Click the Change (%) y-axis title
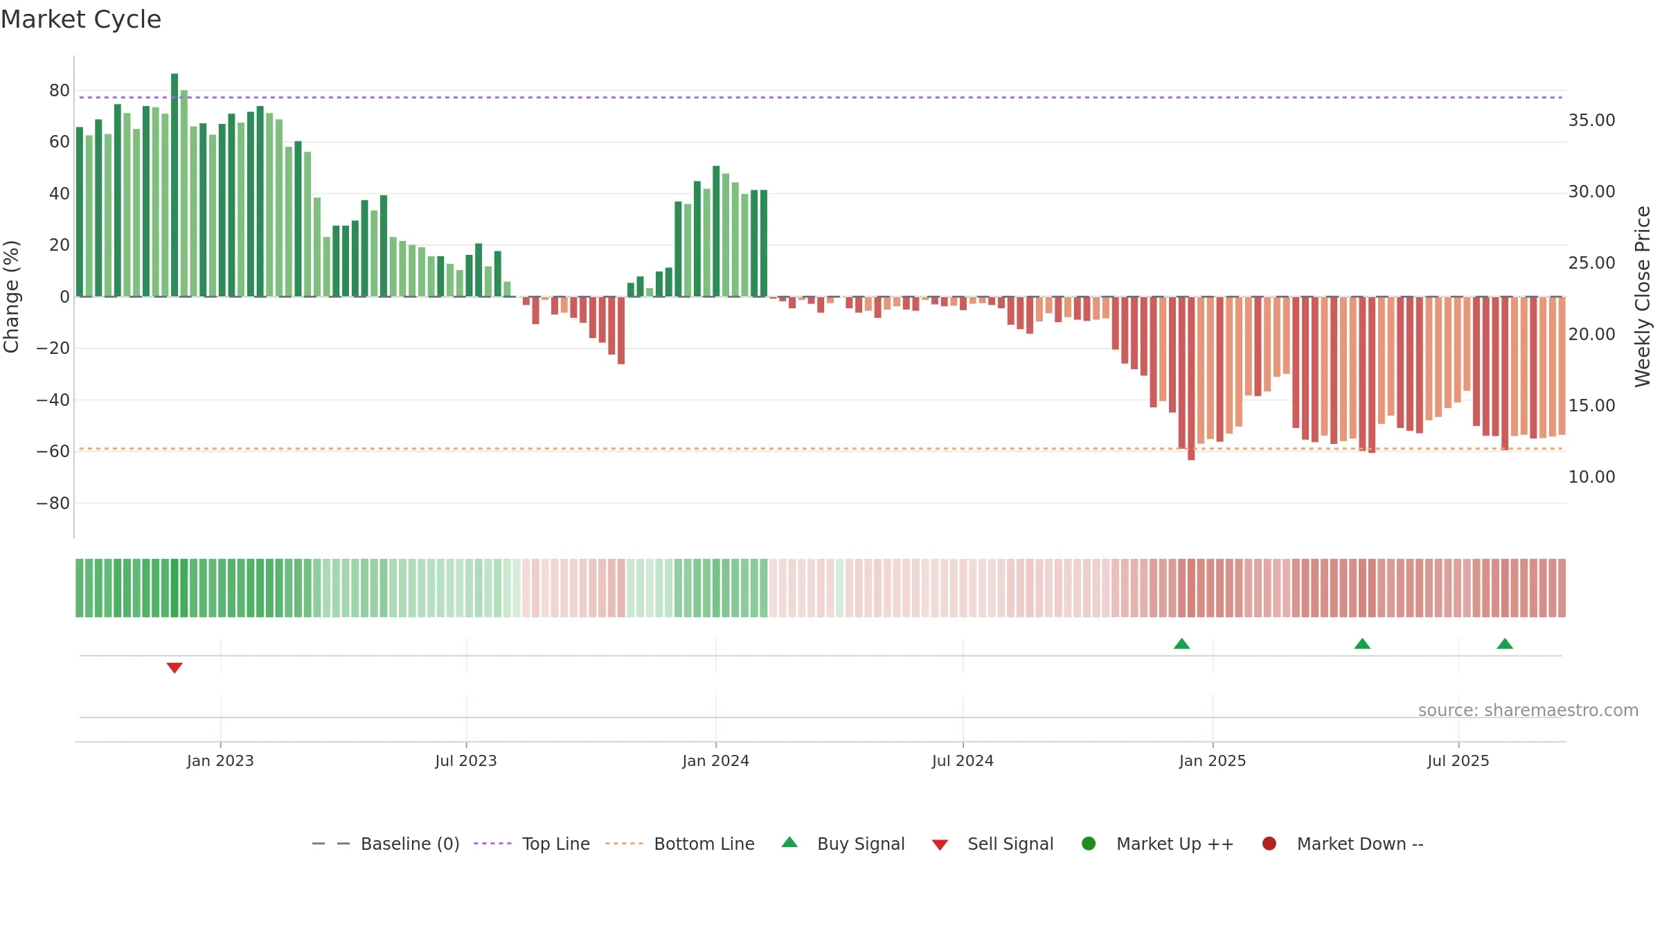This screenshot has width=1662, height=935. point(11,296)
